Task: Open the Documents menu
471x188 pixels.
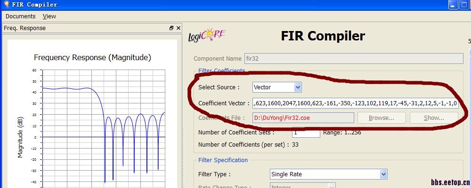Action: tap(20, 16)
